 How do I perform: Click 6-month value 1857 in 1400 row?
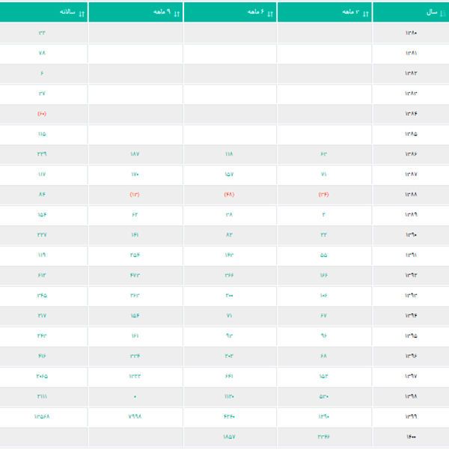[230, 437]
